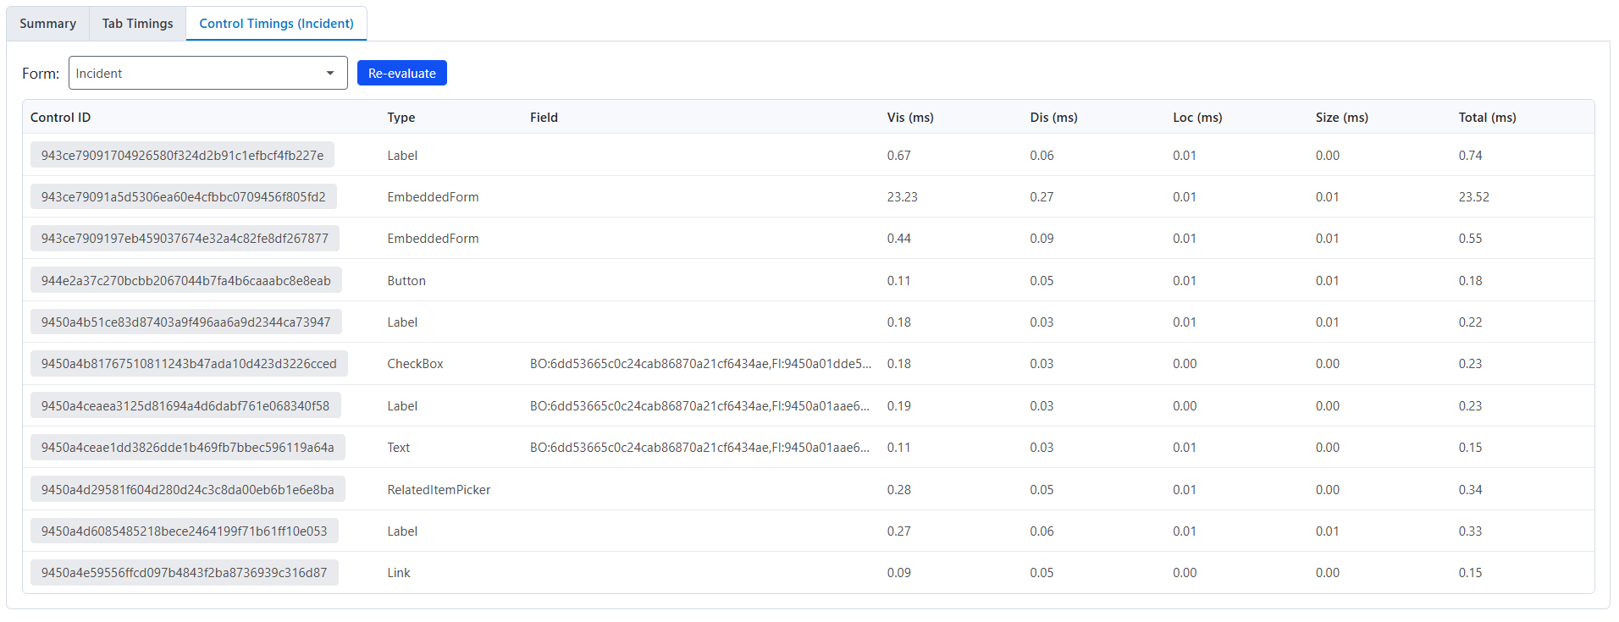Select control ID 9450a4d29581f604d280d24c3c8da00eb6b1e6e8ba
This screenshot has width=1619, height=622.
pyautogui.click(x=188, y=490)
